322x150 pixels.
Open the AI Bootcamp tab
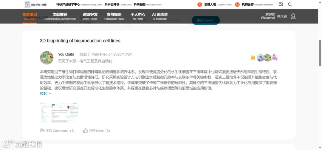(x=160, y=16)
